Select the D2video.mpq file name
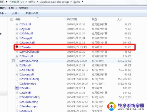The width and height of the screenshot is (147, 112). point(28,84)
